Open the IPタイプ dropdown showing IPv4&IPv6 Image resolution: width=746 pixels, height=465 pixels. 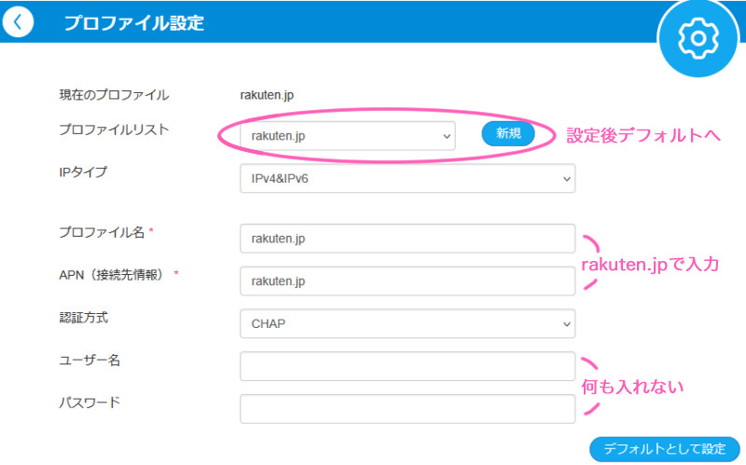pyautogui.click(x=407, y=179)
